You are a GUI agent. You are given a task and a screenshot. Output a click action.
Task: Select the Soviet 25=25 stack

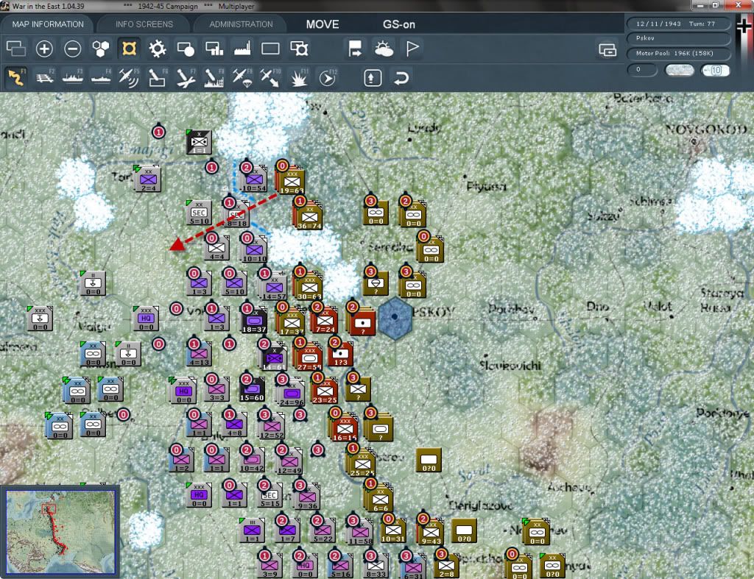point(362,464)
